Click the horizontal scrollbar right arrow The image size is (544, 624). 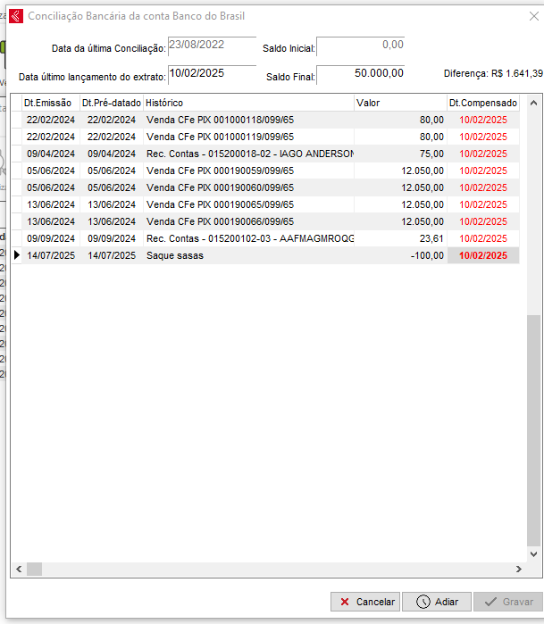pos(519,570)
